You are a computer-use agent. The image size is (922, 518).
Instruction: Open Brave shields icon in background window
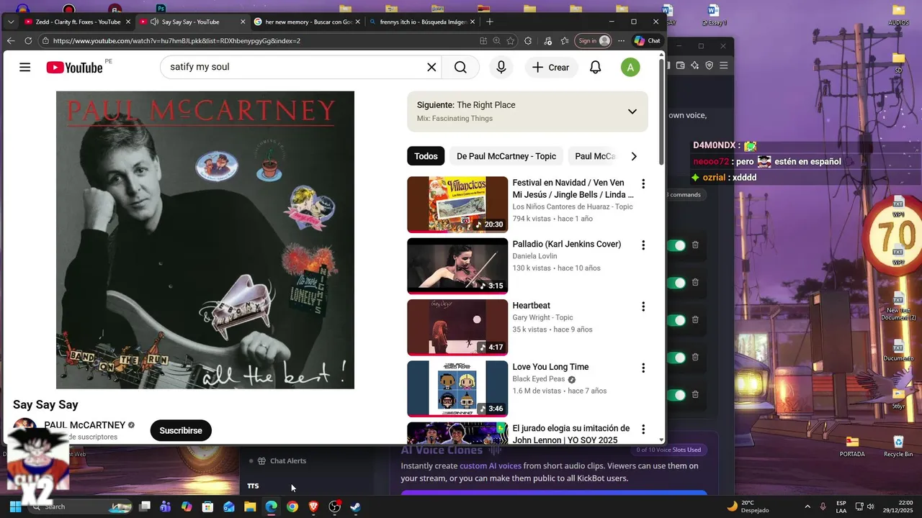pos(709,65)
